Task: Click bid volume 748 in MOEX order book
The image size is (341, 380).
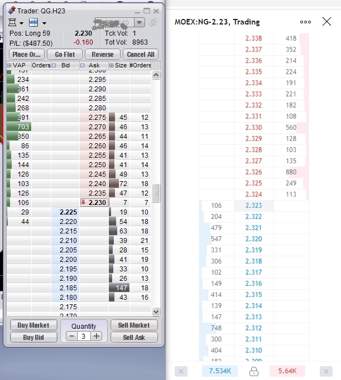Action: (x=216, y=328)
